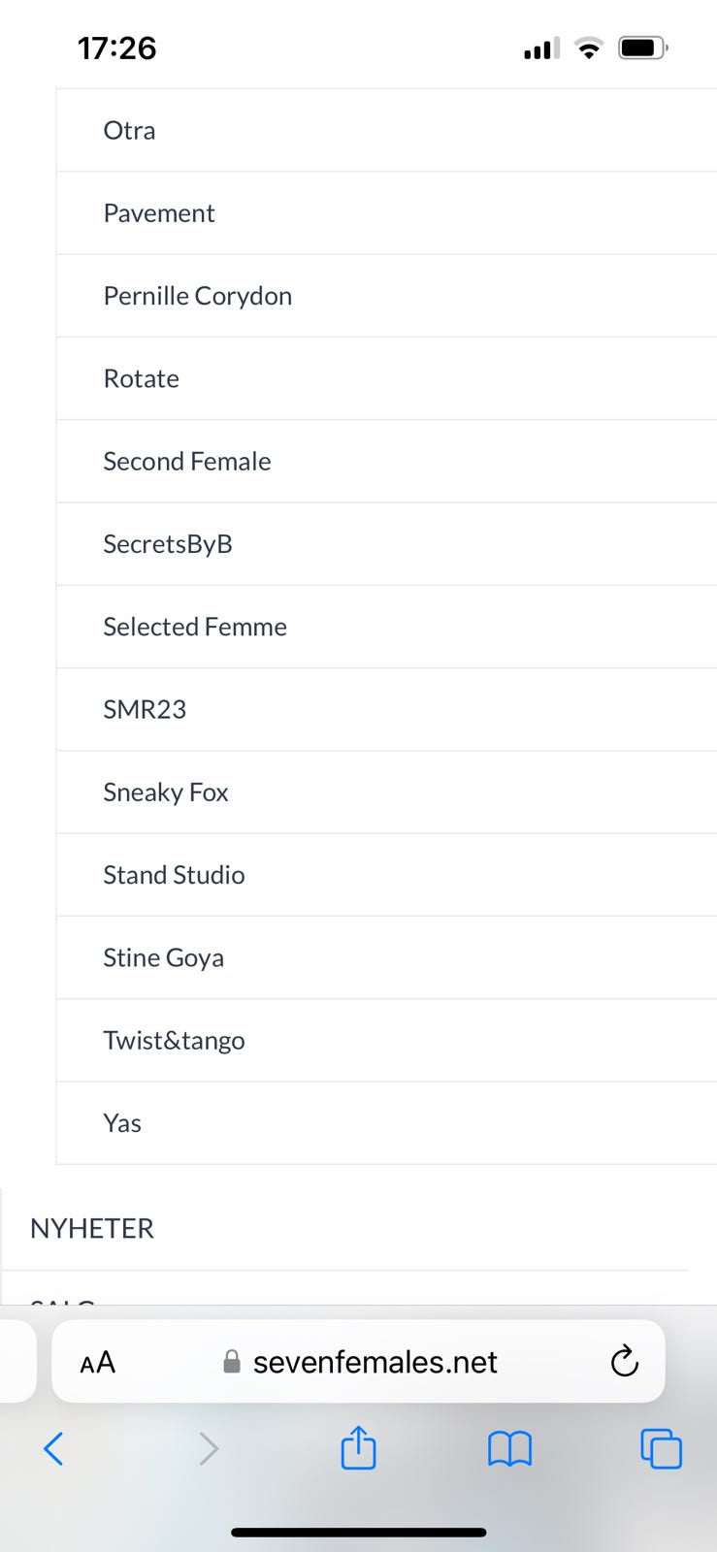Viewport: 717px width, 1552px height.
Task: Select Second Female brand
Action: point(187,462)
